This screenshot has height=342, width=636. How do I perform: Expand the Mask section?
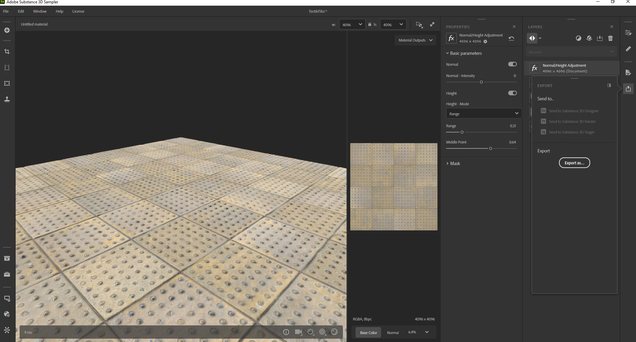(453, 163)
